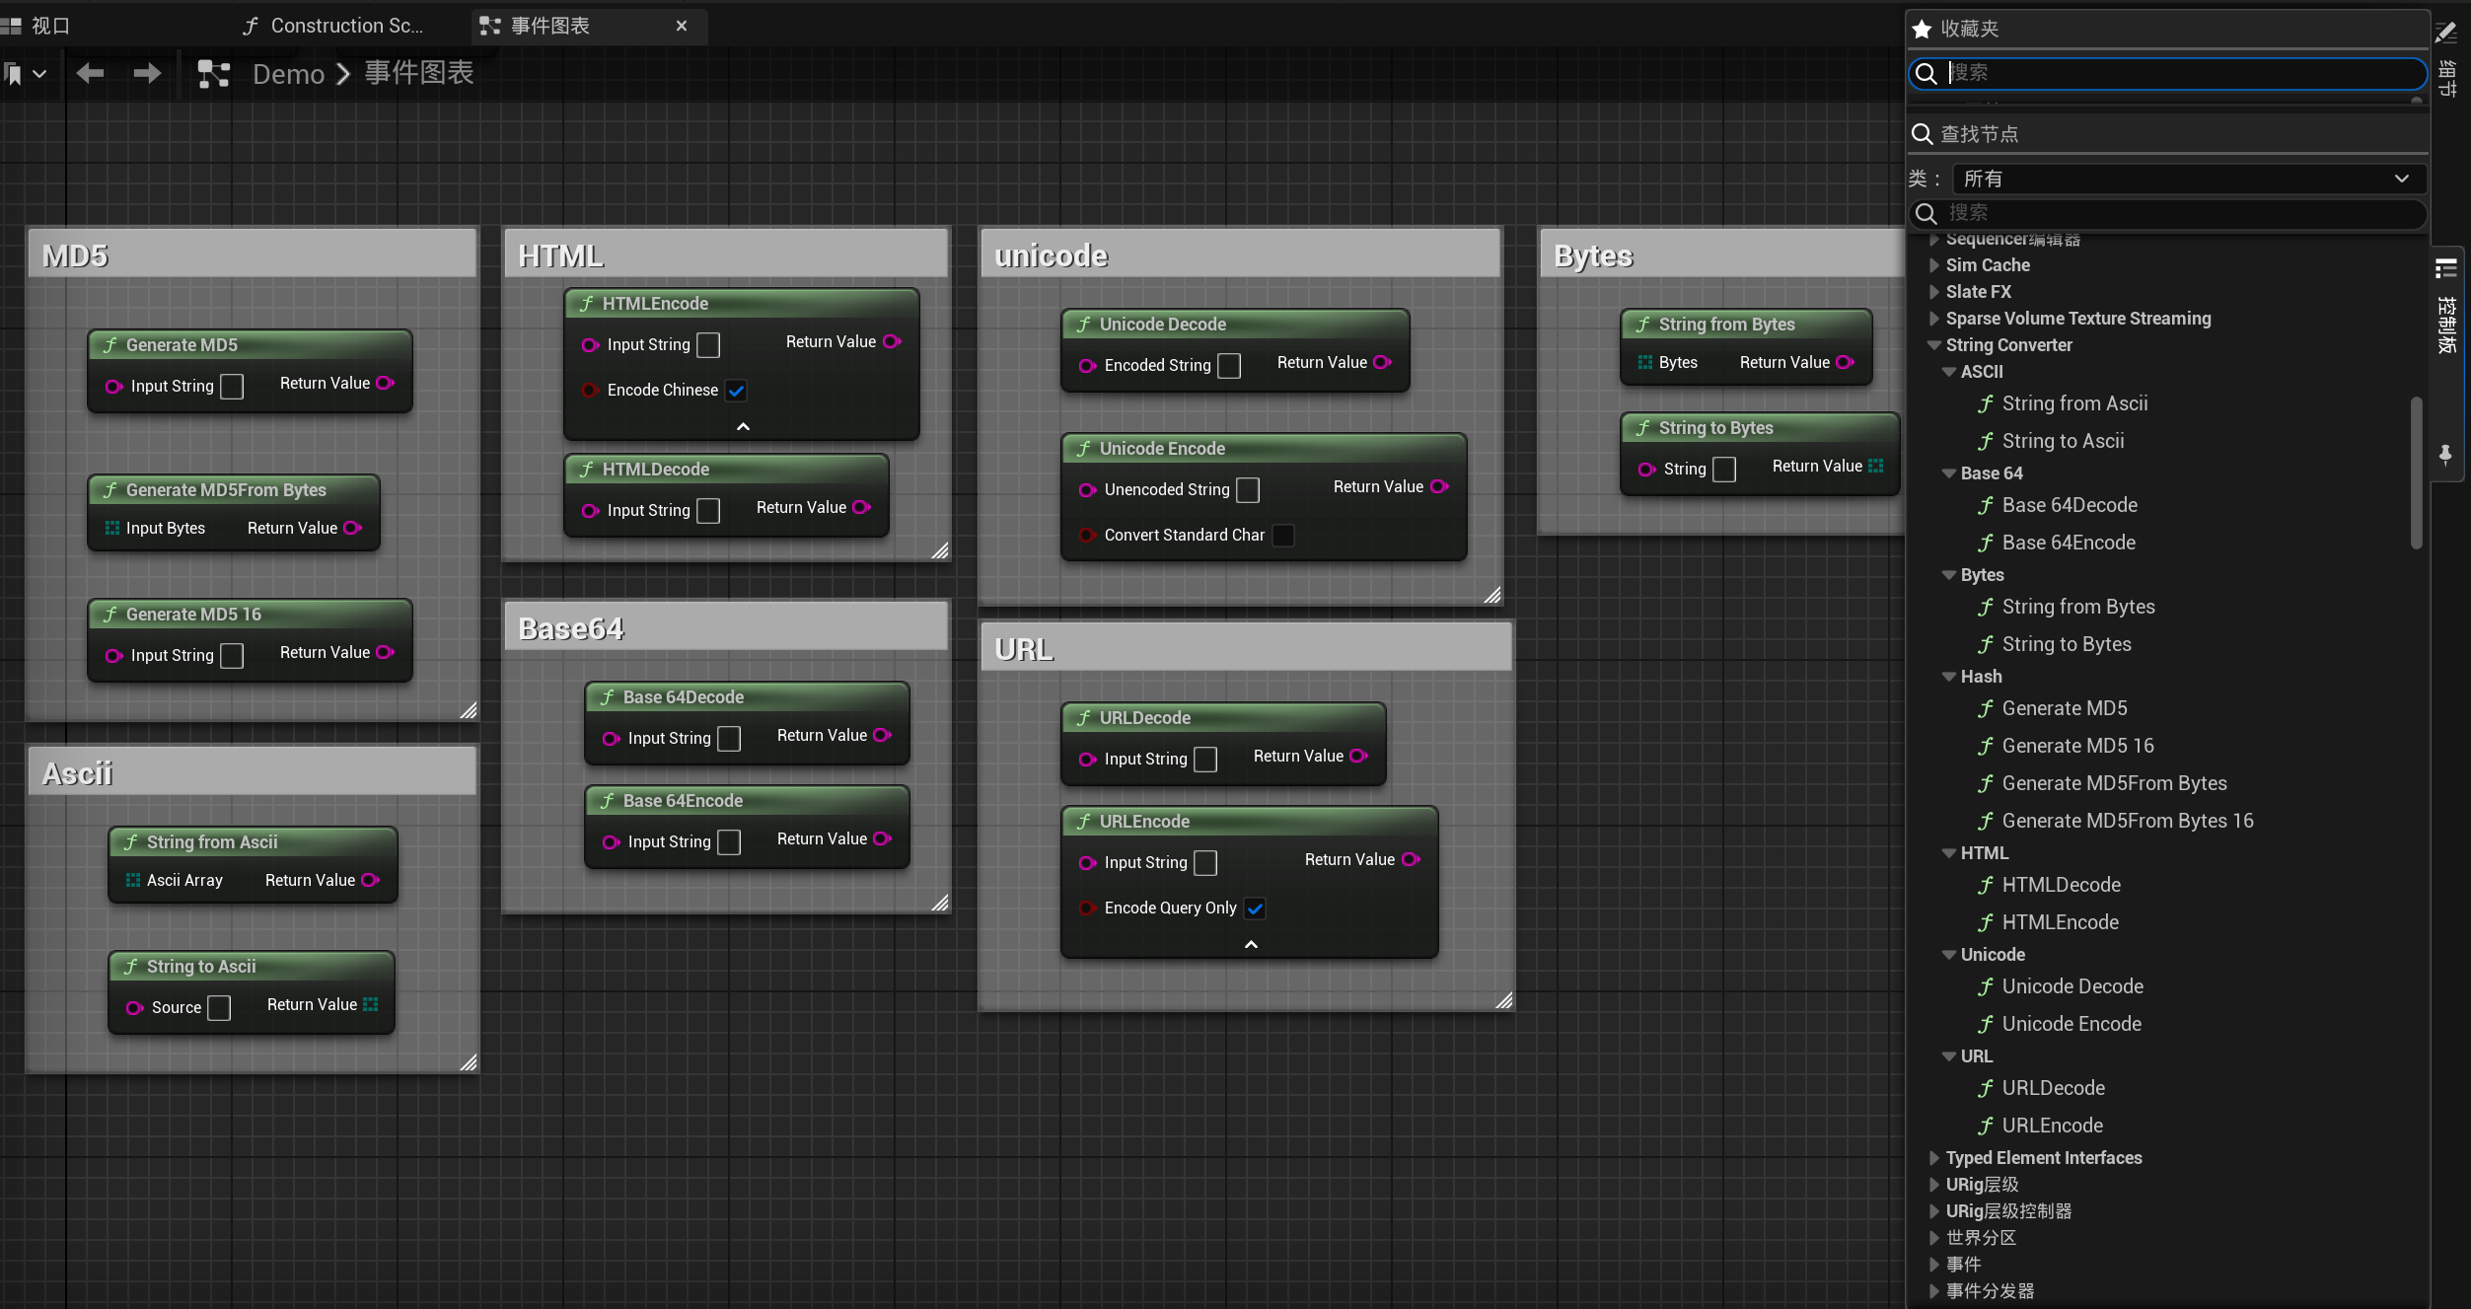Screen dimensions: 2471x1309
Task: Select Unicode Encode in the node list
Action: coord(2071,1024)
